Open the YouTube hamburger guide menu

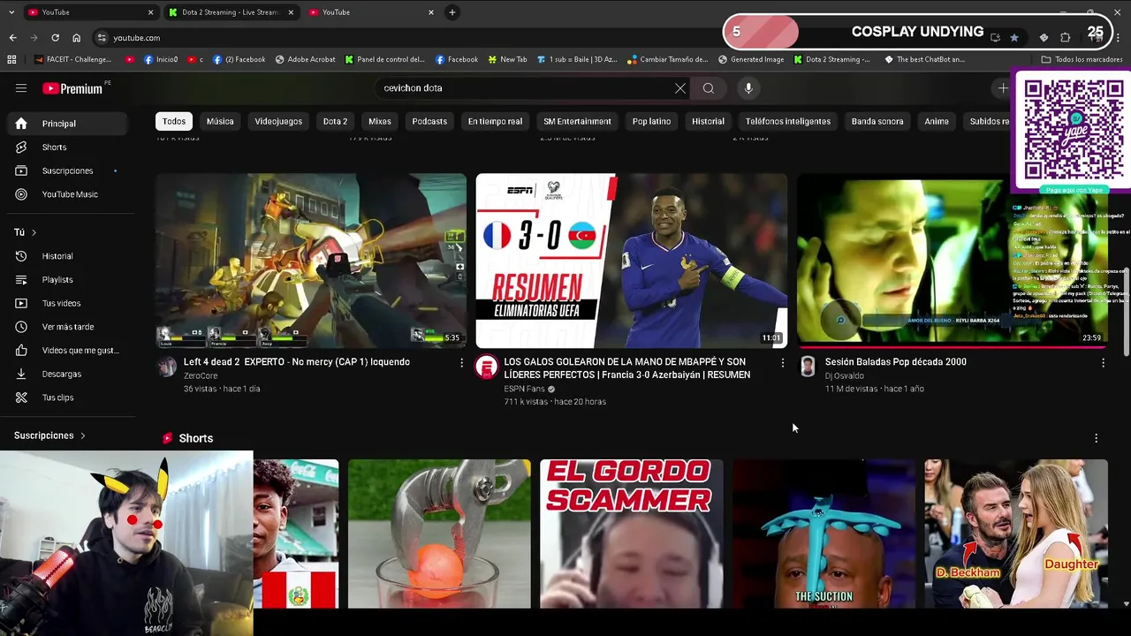21,88
